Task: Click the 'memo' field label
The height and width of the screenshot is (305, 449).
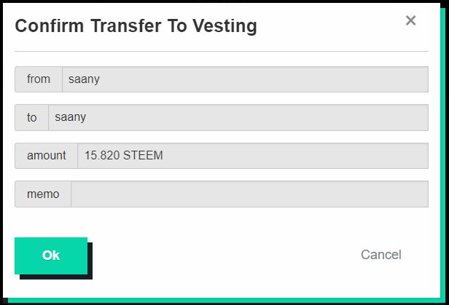Action: (x=43, y=194)
